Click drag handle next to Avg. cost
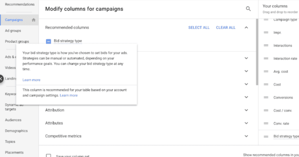Viewport: 299px width, 157px height. point(266,71)
